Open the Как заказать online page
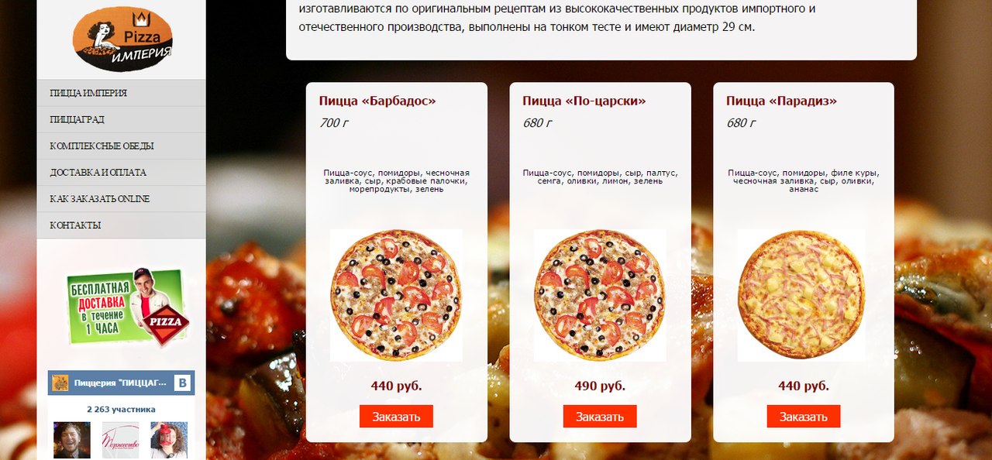This screenshot has height=460, width=992. 121,198
